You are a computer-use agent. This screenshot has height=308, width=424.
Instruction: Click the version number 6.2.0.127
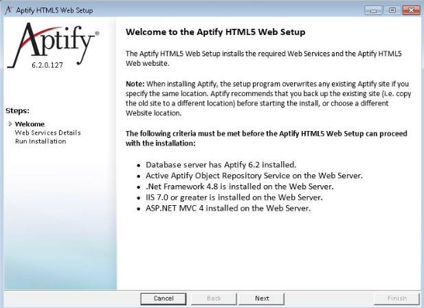(x=47, y=65)
